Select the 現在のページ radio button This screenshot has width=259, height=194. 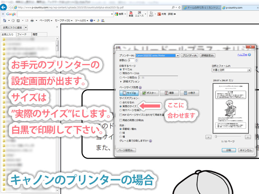coord(120,73)
